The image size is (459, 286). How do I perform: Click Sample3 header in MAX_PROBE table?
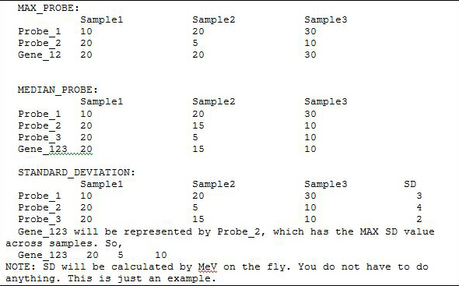tap(325, 19)
